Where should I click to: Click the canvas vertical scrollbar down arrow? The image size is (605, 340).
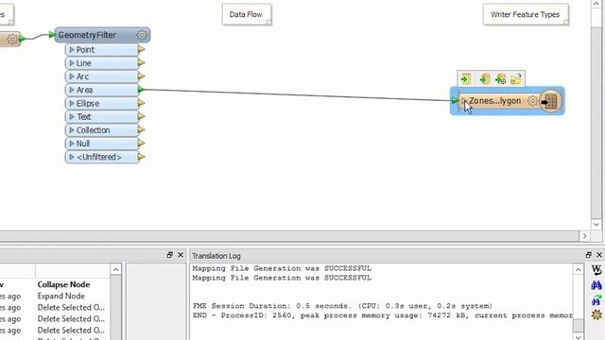tap(596, 225)
